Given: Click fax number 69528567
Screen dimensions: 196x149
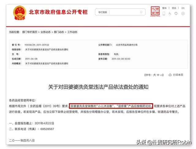Looking at the screenshot, I should tap(47, 129).
